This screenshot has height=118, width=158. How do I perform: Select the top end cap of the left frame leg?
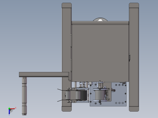click(x=67, y=5)
